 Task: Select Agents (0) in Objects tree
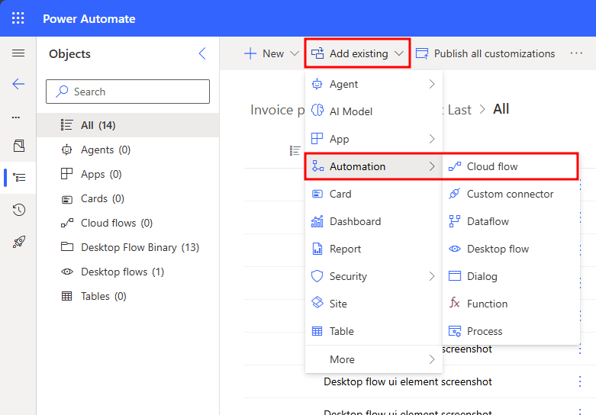click(127, 150)
